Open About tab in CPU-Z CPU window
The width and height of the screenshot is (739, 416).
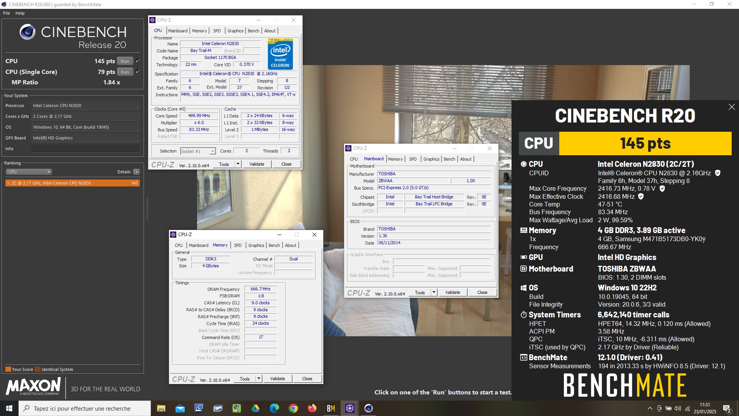click(270, 31)
